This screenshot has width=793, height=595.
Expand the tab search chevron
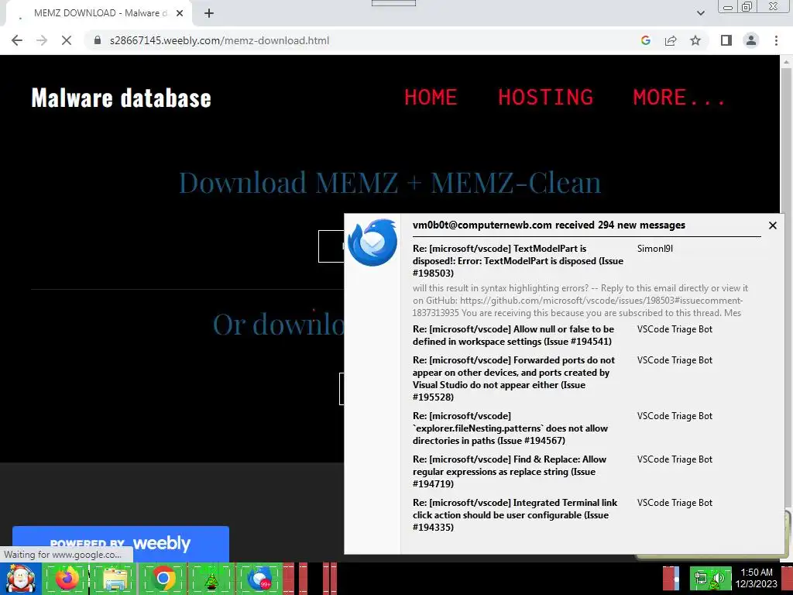[x=700, y=13]
